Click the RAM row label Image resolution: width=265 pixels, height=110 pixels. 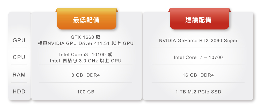tap(19, 75)
